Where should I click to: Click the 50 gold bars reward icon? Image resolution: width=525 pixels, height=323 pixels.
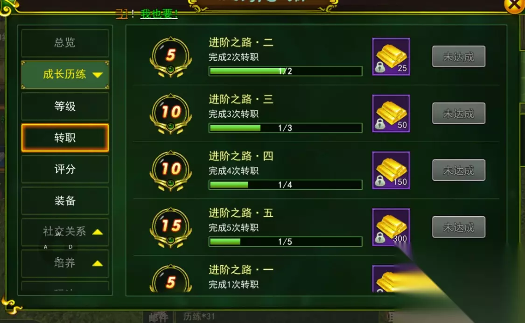click(x=391, y=113)
